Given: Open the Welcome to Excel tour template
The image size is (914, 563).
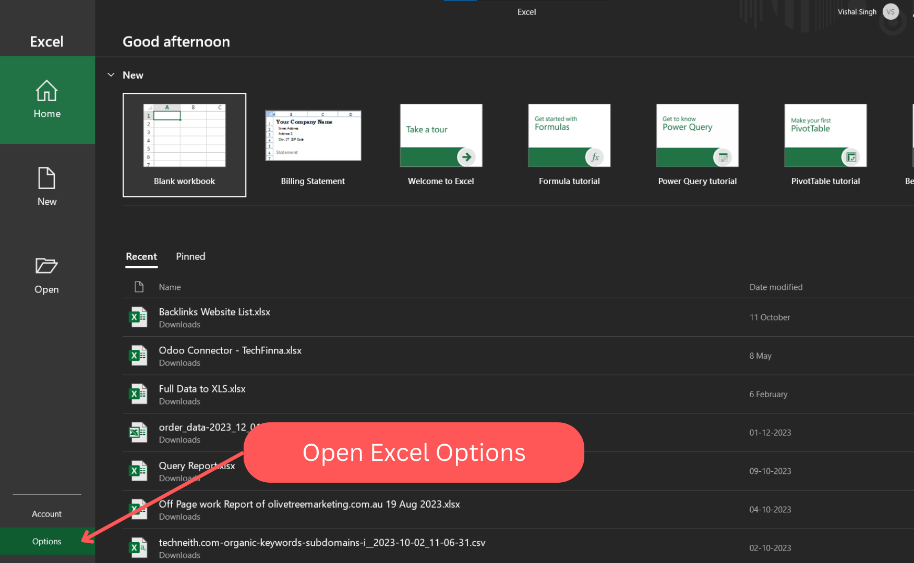Looking at the screenshot, I should tap(441, 145).
